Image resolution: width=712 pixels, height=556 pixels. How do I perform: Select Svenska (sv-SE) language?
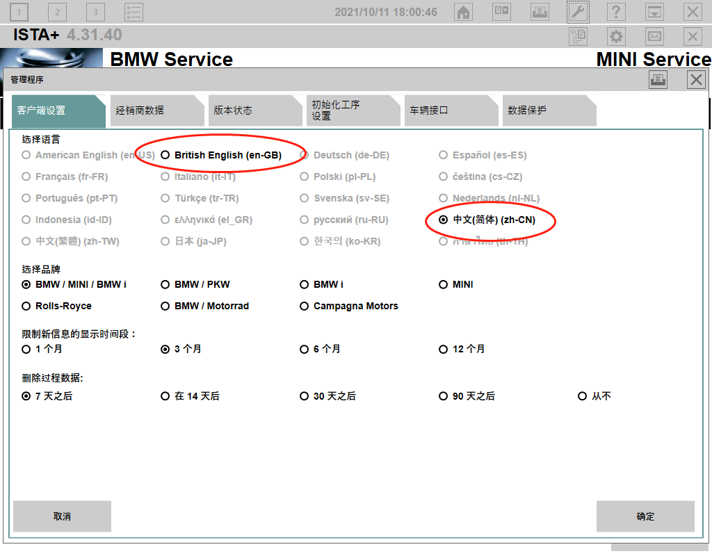pyautogui.click(x=344, y=198)
